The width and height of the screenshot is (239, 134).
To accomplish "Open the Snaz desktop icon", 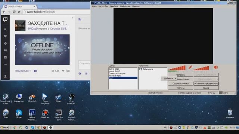I will [x=6, y=114].
